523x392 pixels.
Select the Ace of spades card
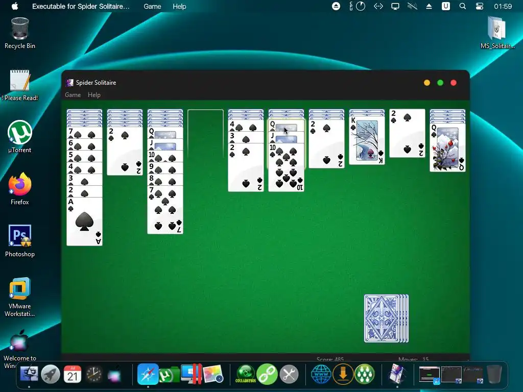[84, 222]
